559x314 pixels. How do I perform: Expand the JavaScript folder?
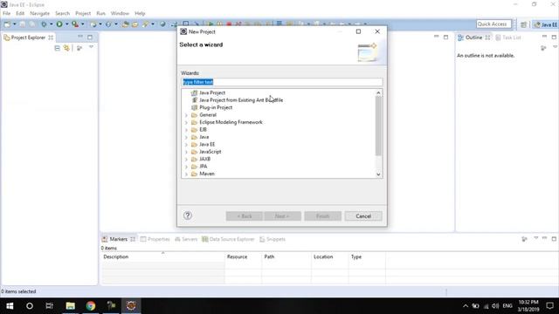186,152
